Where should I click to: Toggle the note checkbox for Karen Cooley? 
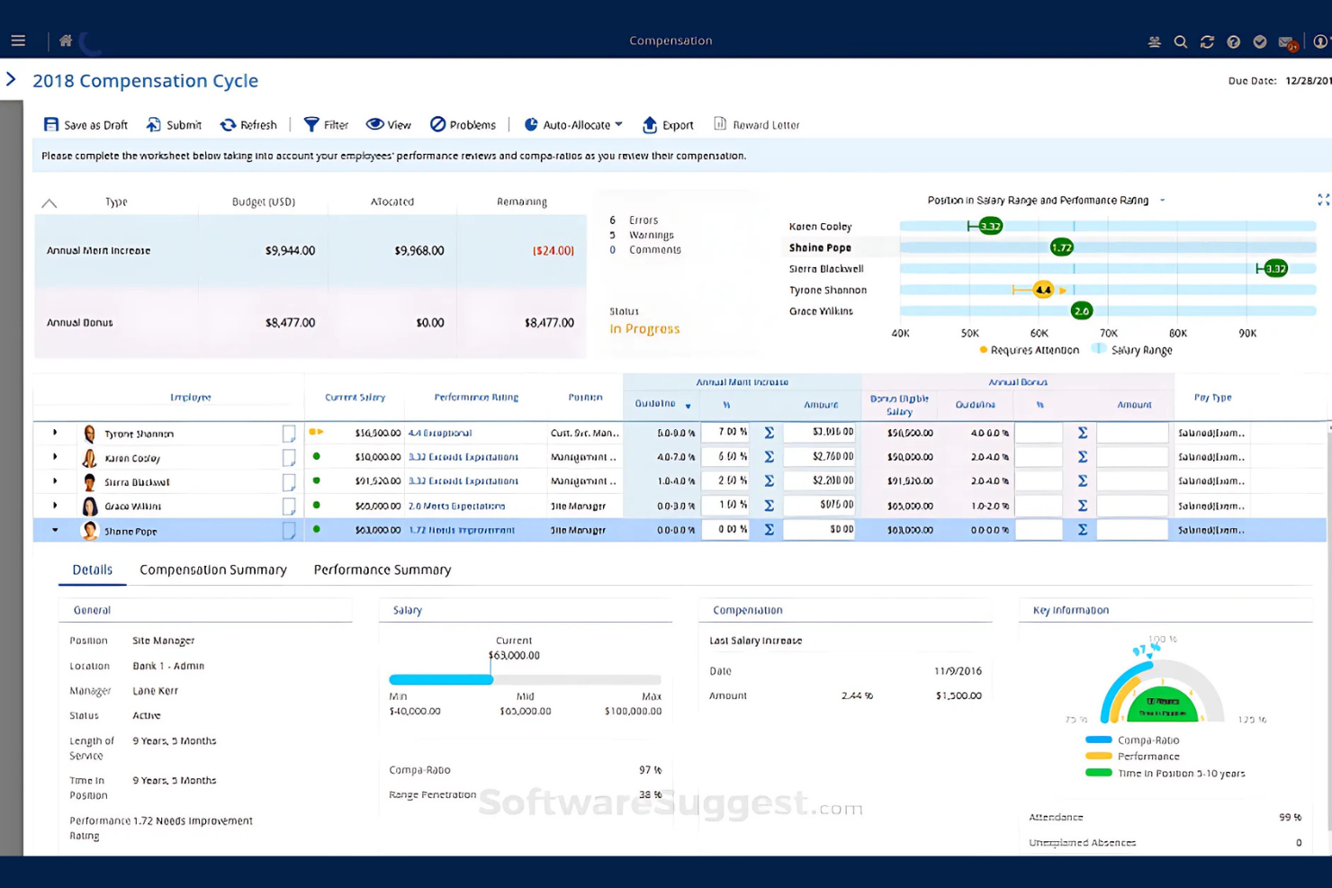click(289, 458)
